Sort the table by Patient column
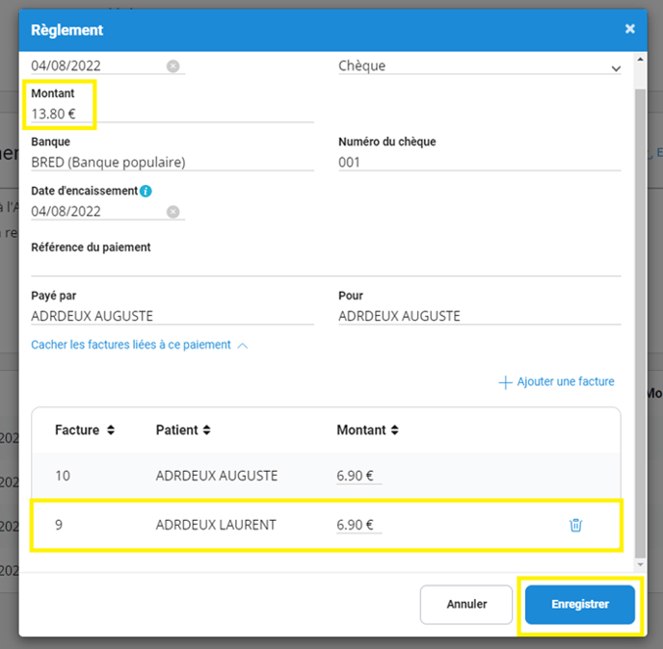This screenshot has width=663, height=649. pyautogui.click(x=206, y=430)
